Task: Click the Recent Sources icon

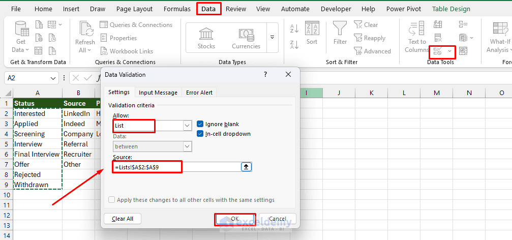Action: [x=52, y=38]
